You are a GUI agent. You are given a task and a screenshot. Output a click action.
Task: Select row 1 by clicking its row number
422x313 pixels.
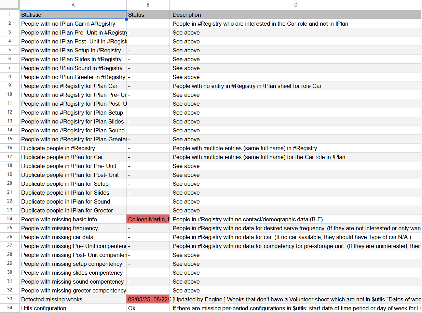[x=9, y=15]
